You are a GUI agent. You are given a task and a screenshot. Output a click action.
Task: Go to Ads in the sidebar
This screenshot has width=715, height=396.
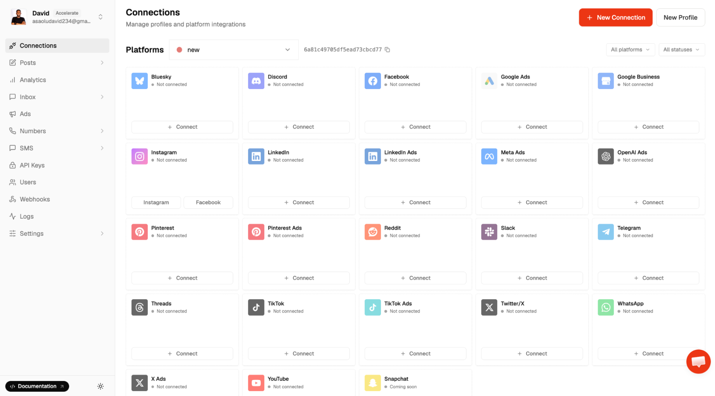click(57, 114)
